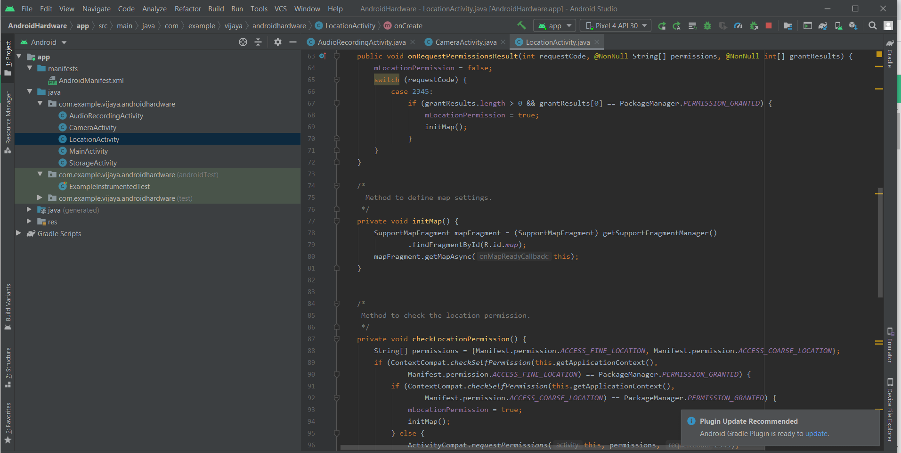Click the onCreate breadcrumb
Viewport: 901px width, 453px height.
tap(403, 25)
